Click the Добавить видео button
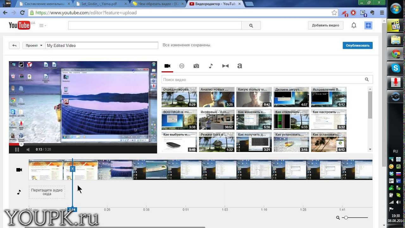This screenshot has width=405, height=228. point(325,25)
